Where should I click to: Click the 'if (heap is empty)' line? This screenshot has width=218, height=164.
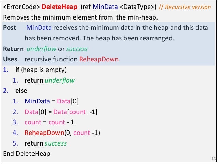point(41,70)
